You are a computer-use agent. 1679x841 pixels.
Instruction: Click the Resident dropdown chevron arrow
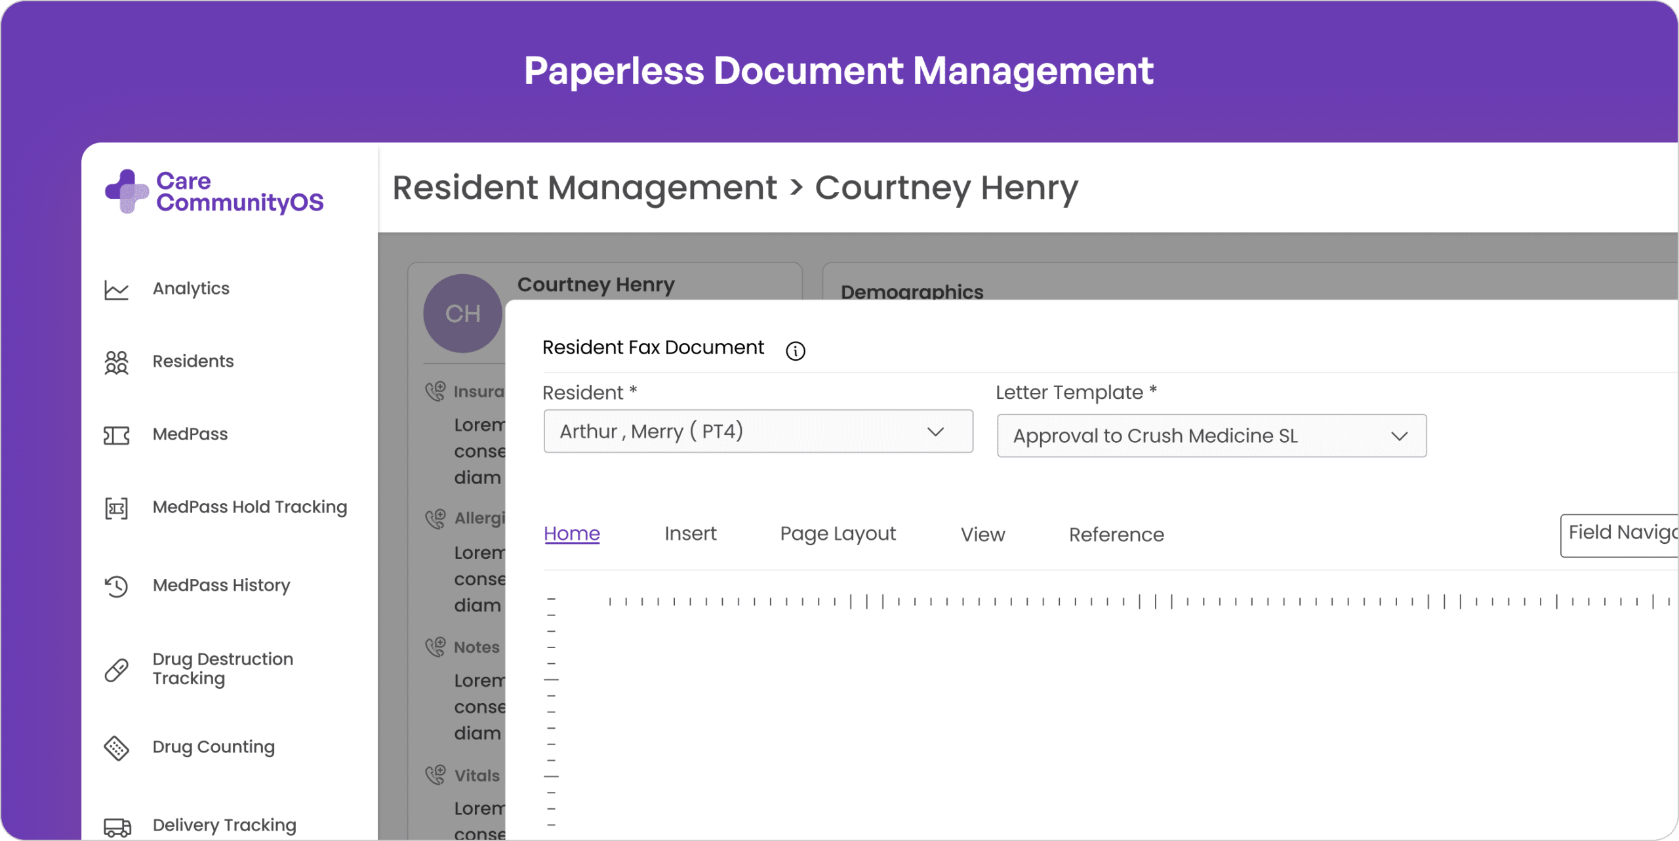tap(935, 432)
